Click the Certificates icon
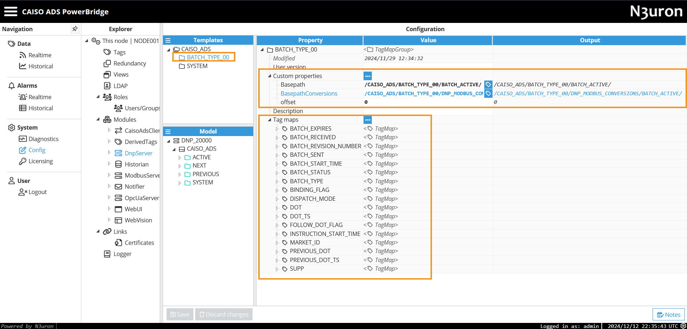687x329 pixels. pos(118,243)
